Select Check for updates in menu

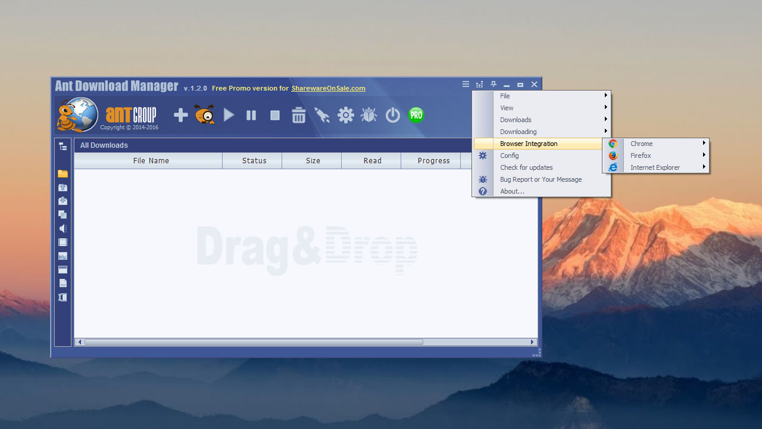526,167
